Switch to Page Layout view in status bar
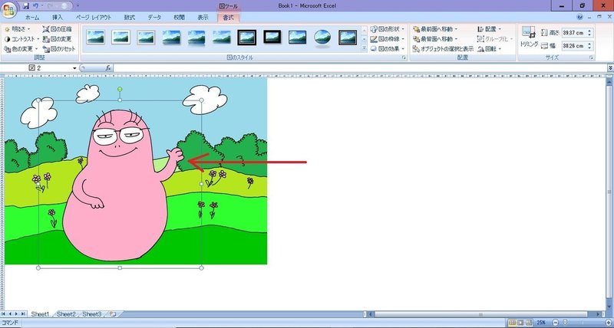 tap(521, 323)
